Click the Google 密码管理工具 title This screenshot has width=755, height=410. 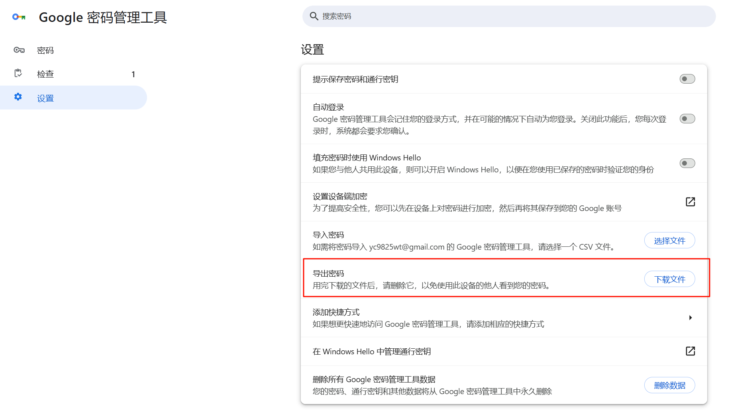[103, 18]
